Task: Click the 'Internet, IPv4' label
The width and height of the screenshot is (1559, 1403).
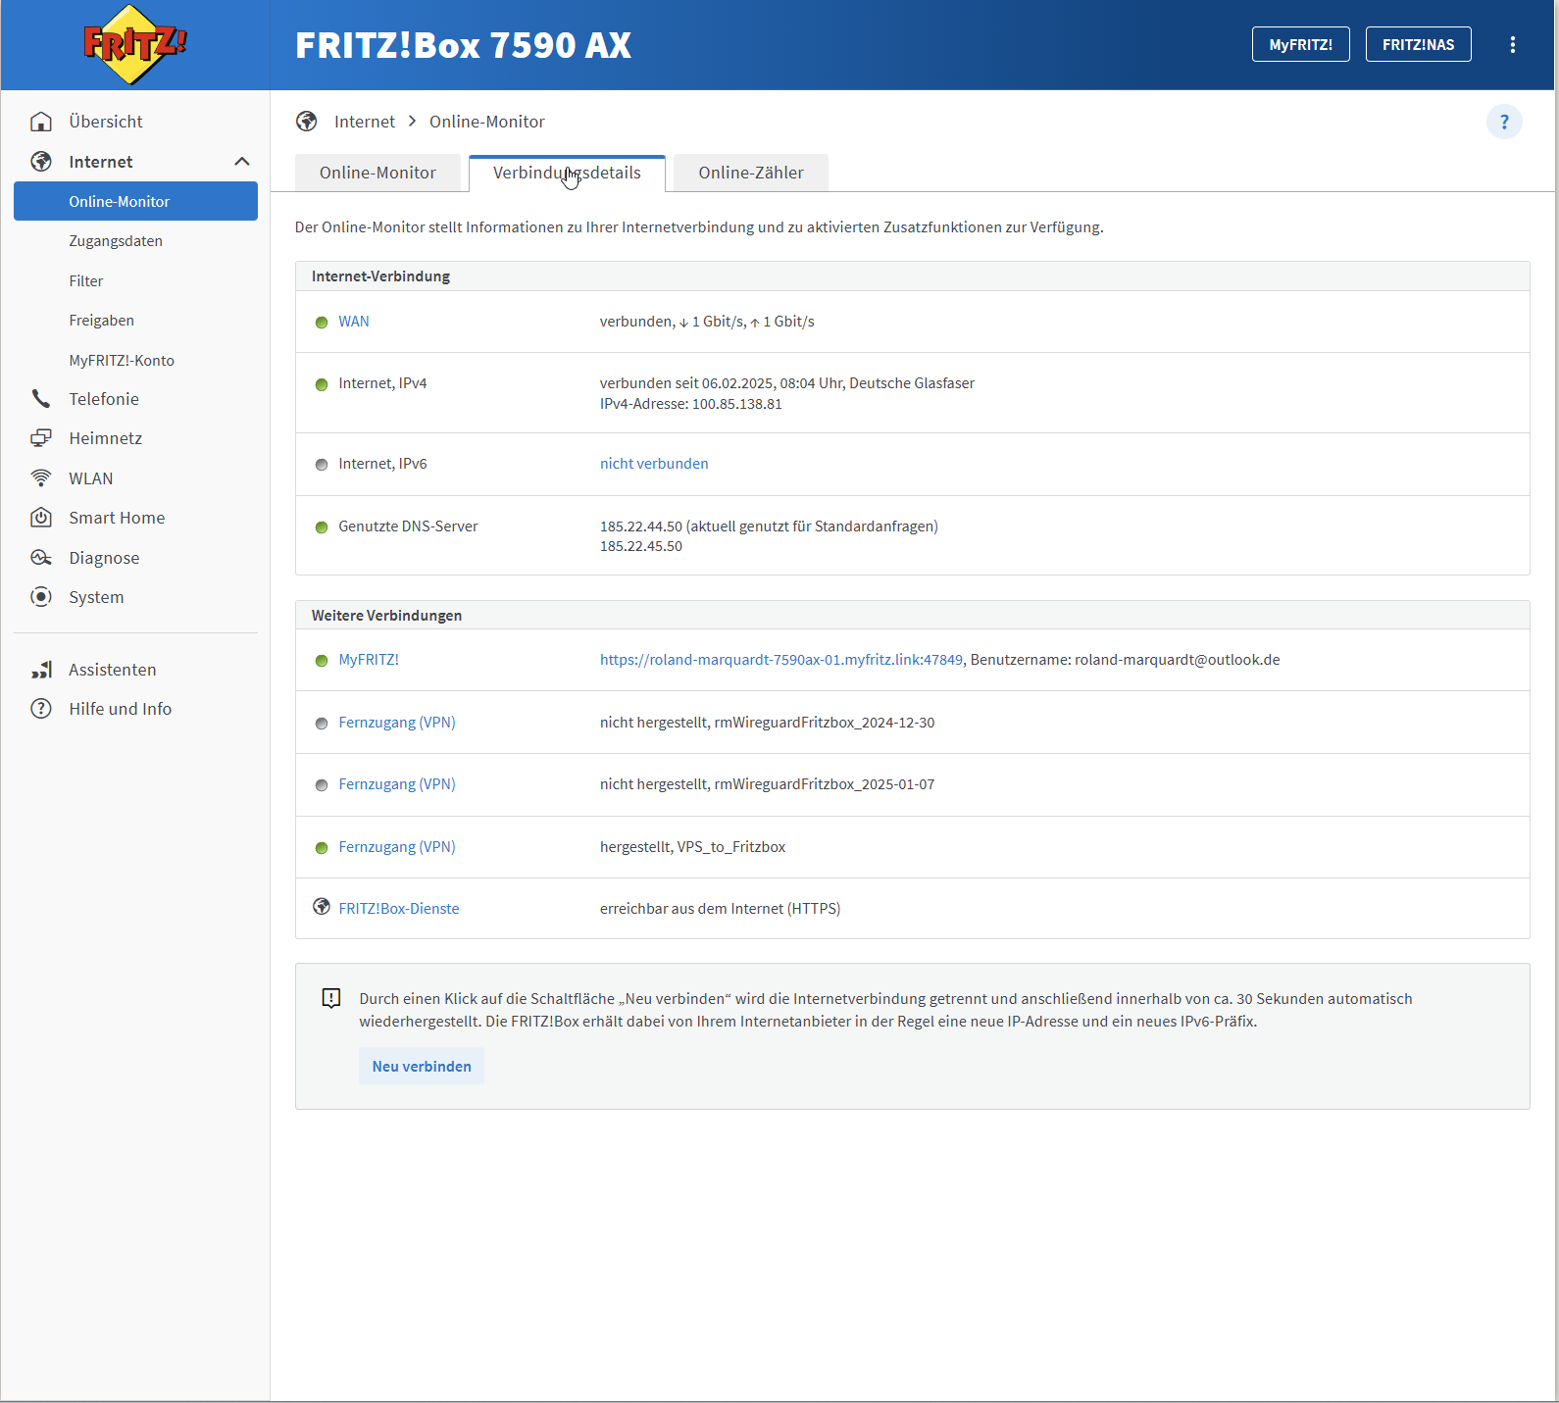Action: pyautogui.click(x=382, y=383)
